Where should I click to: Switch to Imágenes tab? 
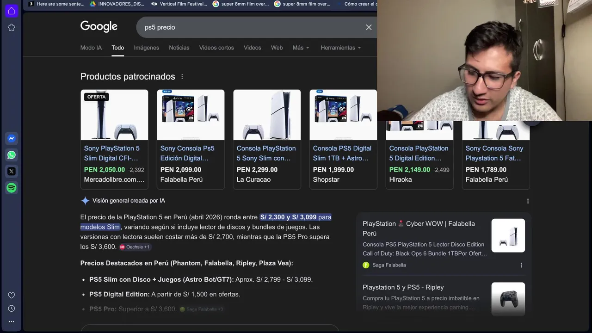point(147,48)
